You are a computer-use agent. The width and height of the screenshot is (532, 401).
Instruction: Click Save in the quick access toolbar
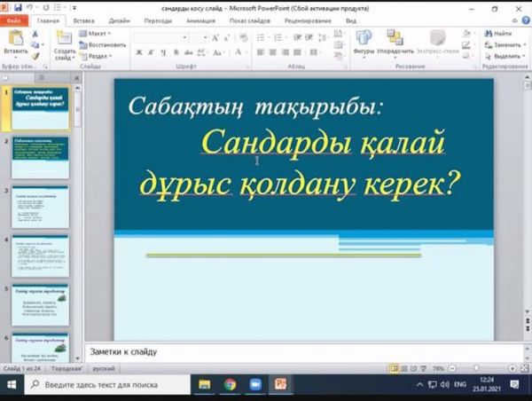pyautogui.click(x=20, y=6)
